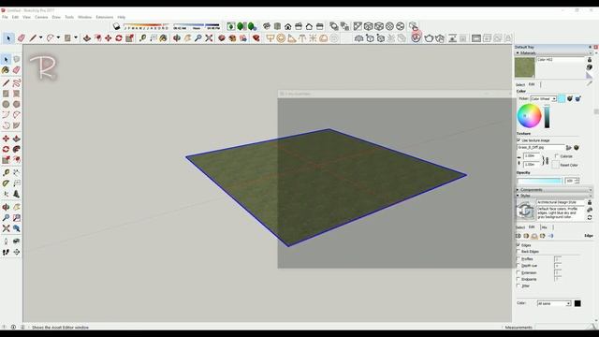This screenshot has height=337, width=599.
Task: Select the Circle tool in left toolbar
Action: click(x=6, y=104)
